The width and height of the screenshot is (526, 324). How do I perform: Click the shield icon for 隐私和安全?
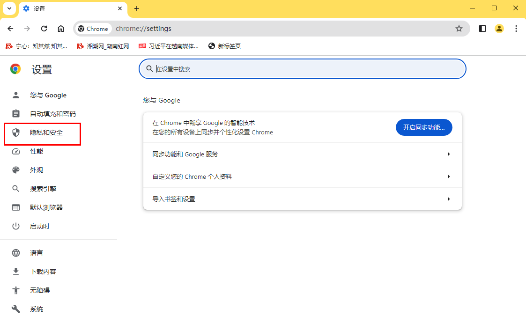16,133
